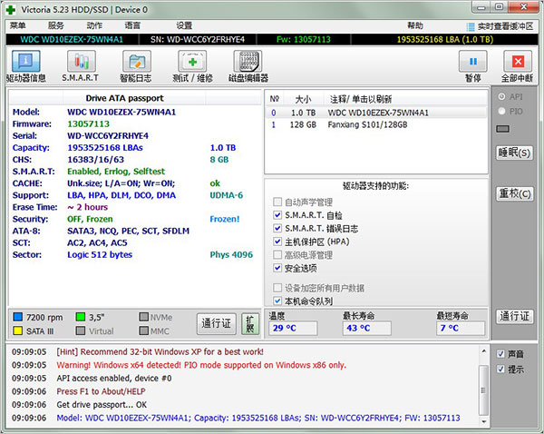Open the 服务 menu
The height and width of the screenshot is (434, 544).
coord(56,25)
